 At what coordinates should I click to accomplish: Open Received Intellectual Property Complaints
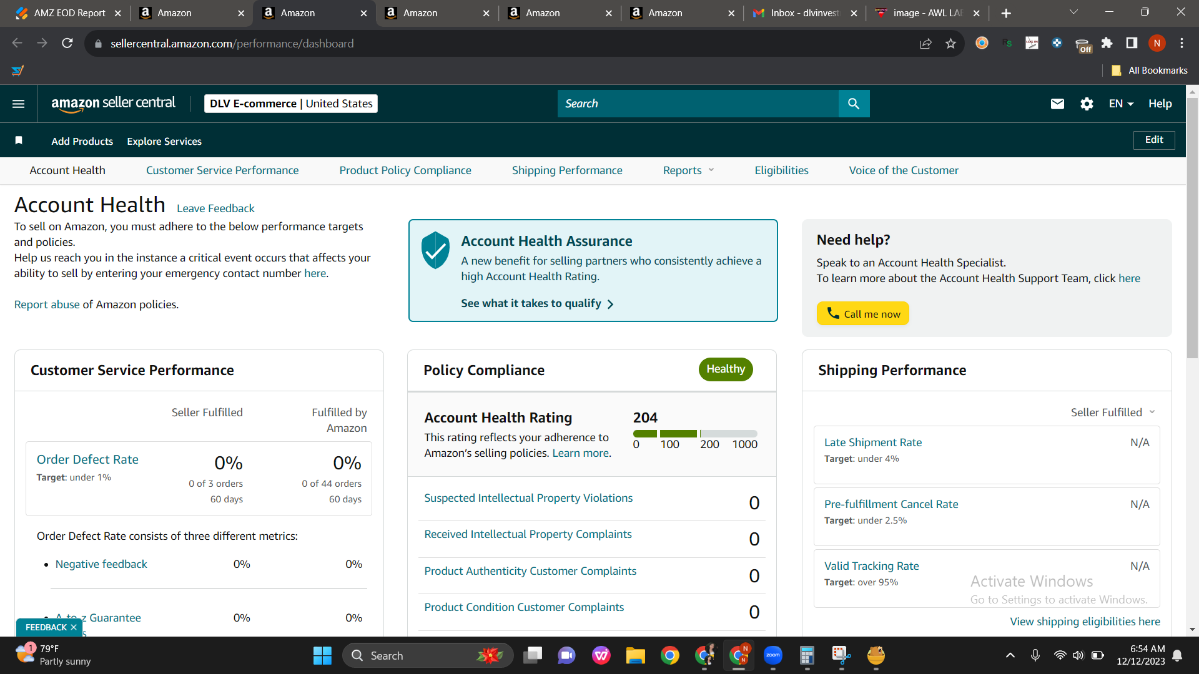528,534
